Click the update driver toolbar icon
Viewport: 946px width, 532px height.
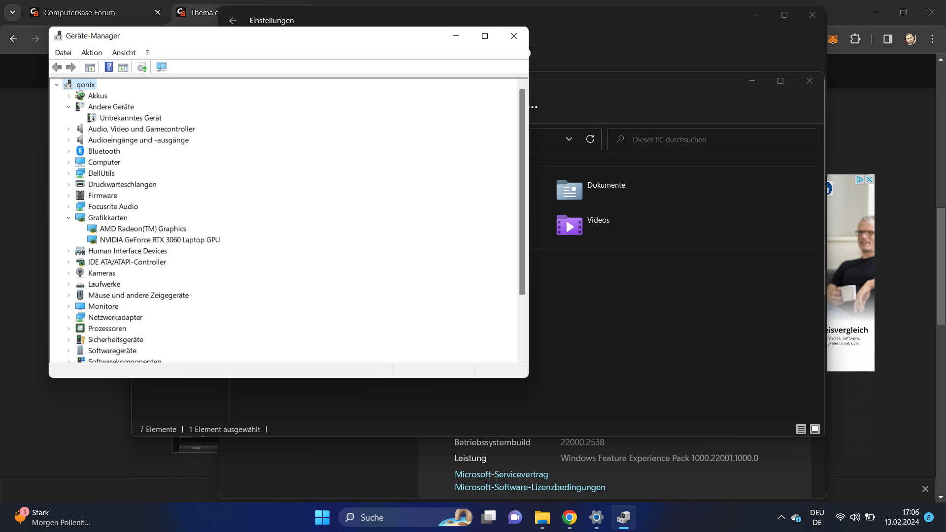pyautogui.click(x=142, y=67)
